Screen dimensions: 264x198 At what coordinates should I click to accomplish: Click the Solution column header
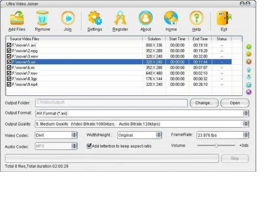[x=154, y=39]
